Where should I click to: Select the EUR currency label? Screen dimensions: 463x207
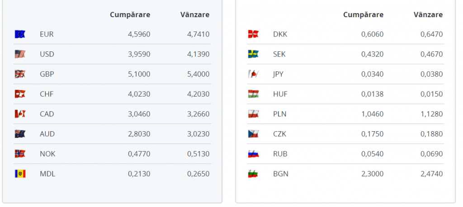(x=47, y=34)
